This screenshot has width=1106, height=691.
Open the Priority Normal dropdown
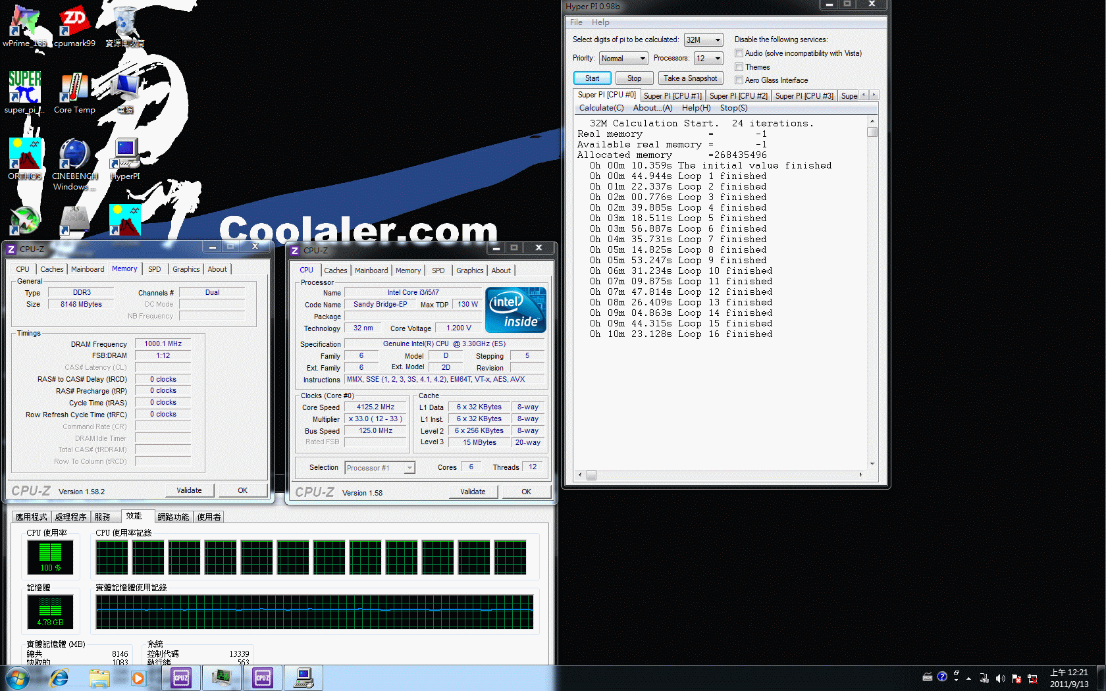coord(623,59)
